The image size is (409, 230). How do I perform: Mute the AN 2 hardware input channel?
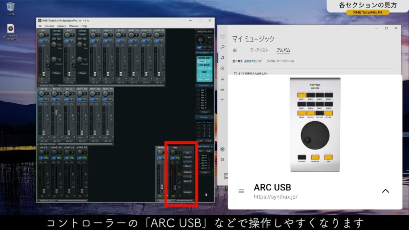pos(67,41)
